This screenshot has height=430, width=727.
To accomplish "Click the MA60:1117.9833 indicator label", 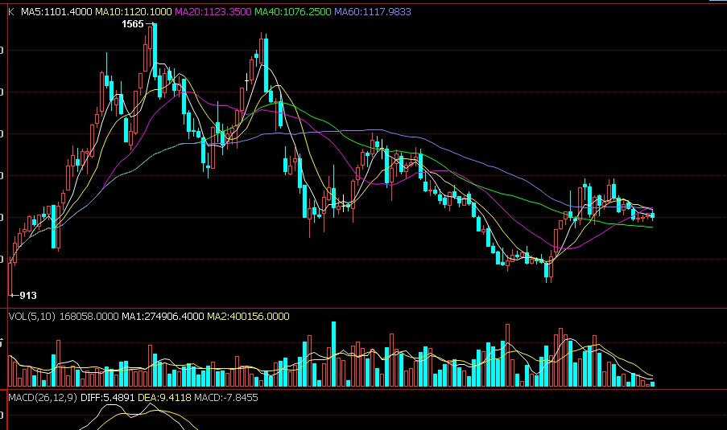I will pos(373,12).
